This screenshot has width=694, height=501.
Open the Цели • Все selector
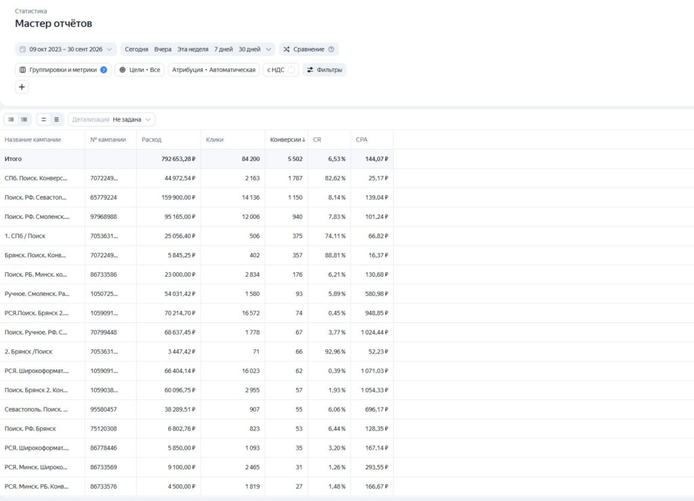tap(140, 70)
